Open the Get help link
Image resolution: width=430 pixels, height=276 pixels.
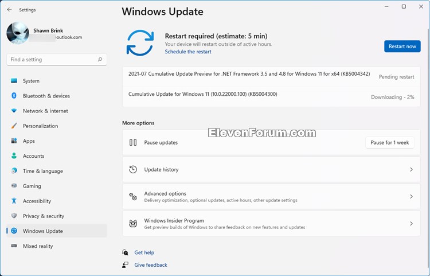click(x=144, y=252)
